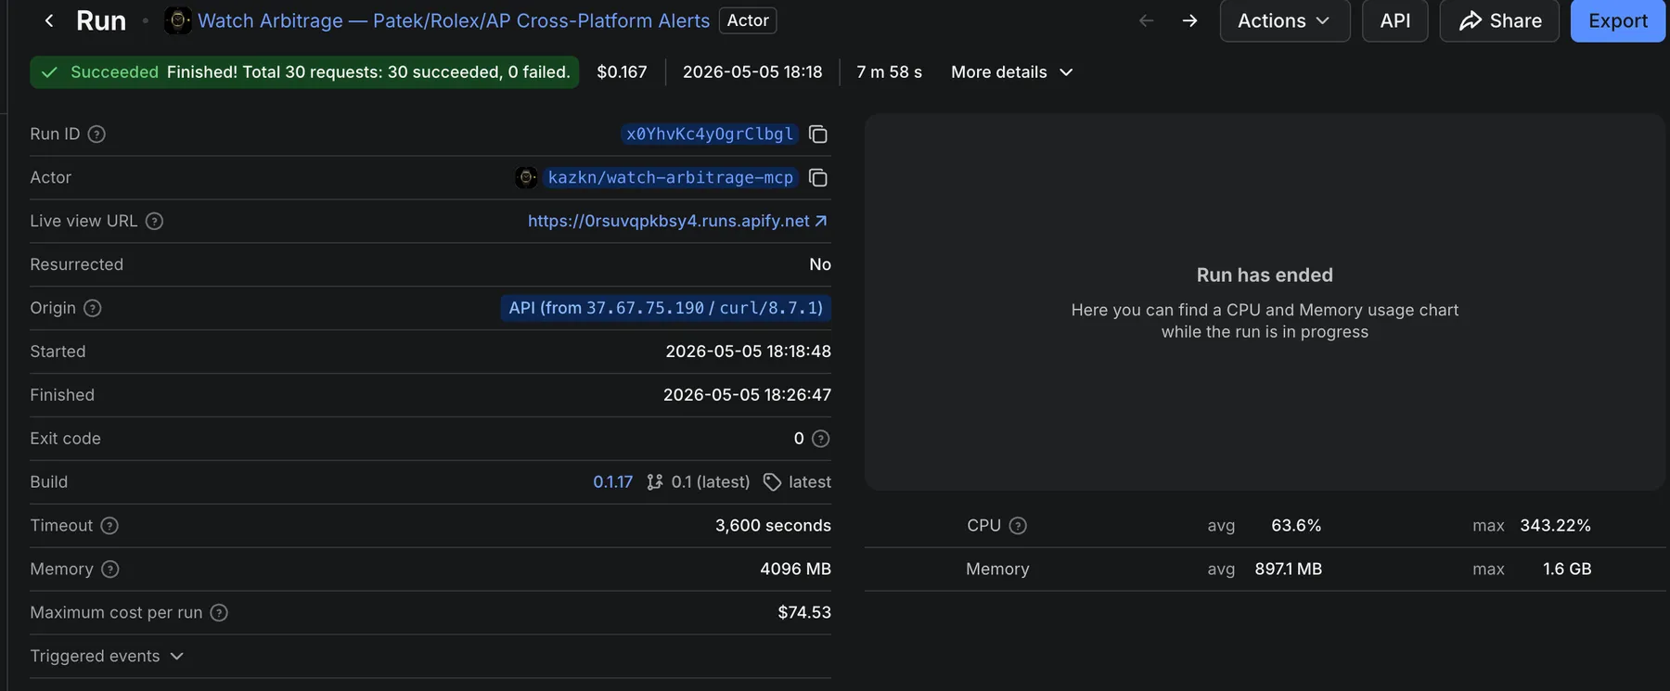Screen dimensions: 1670x691
Task: Select maximum cost $74.53
Action: coord(804,613)
